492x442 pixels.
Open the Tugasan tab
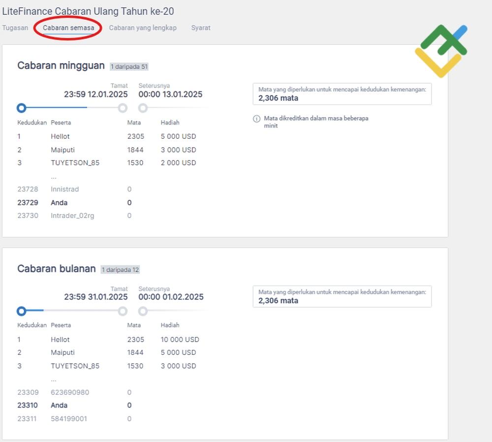pyautogui.click(x=15, y=28)
